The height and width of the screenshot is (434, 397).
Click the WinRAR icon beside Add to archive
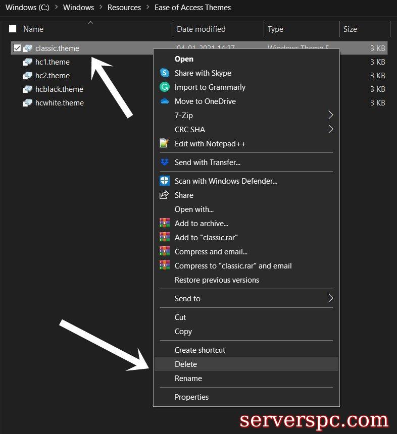pos(164,224)
